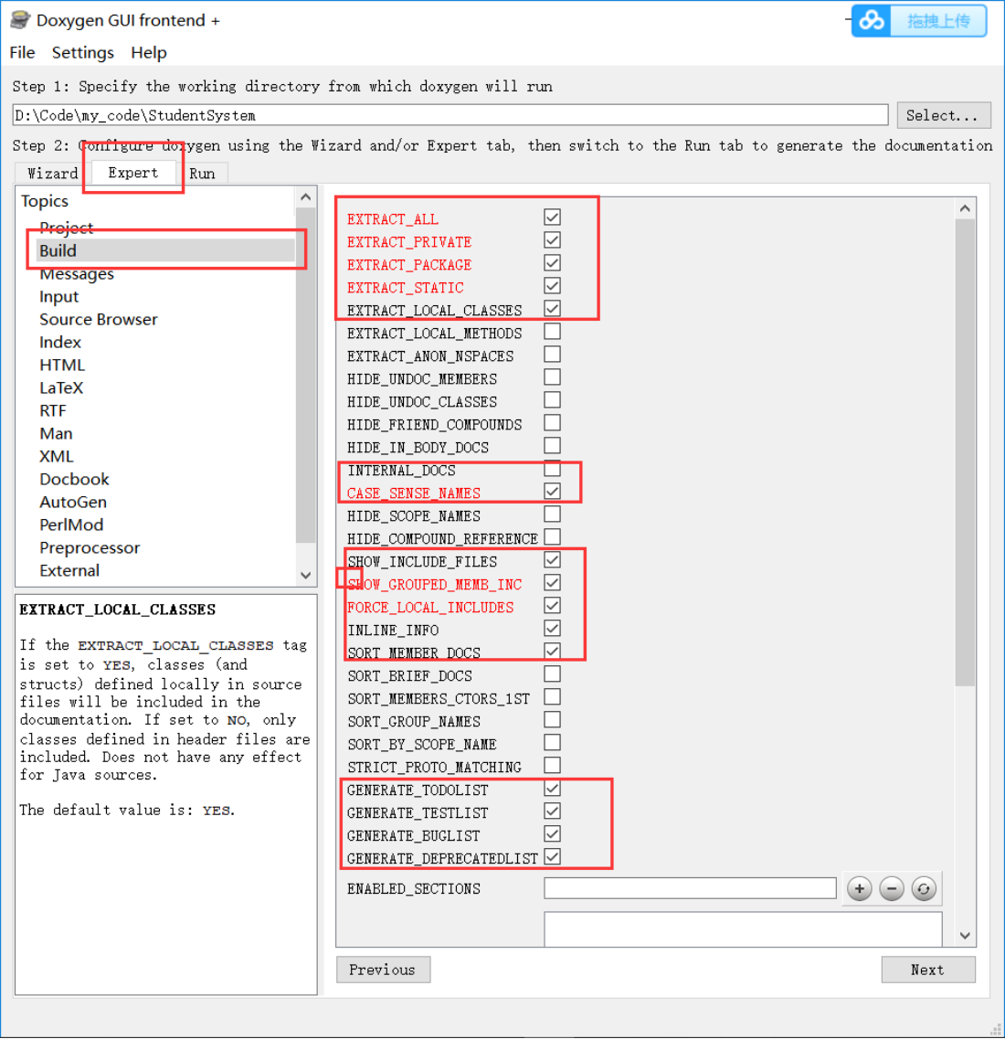Toggle SHOW_INCLUDE_FILES checkbox
The height and width of the screenshot is (1039, 1005).
(x=552, y=560)
